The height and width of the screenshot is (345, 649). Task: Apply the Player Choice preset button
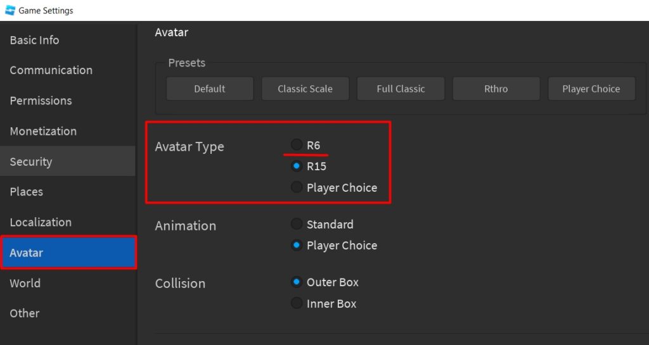(591, 89)
